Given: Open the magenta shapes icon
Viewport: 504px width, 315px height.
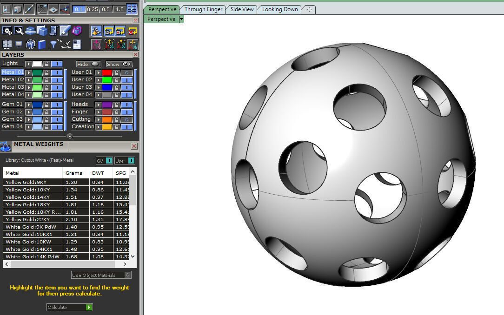Looking at the screenshot, I should (x=77, y=31).
